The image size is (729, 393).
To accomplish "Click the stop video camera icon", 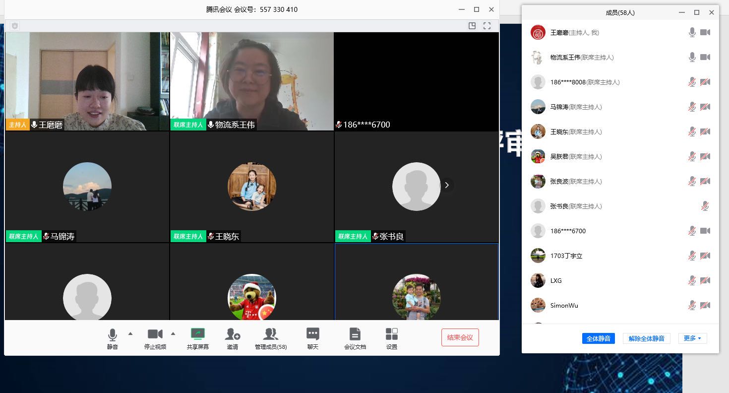I will point(155,334).
